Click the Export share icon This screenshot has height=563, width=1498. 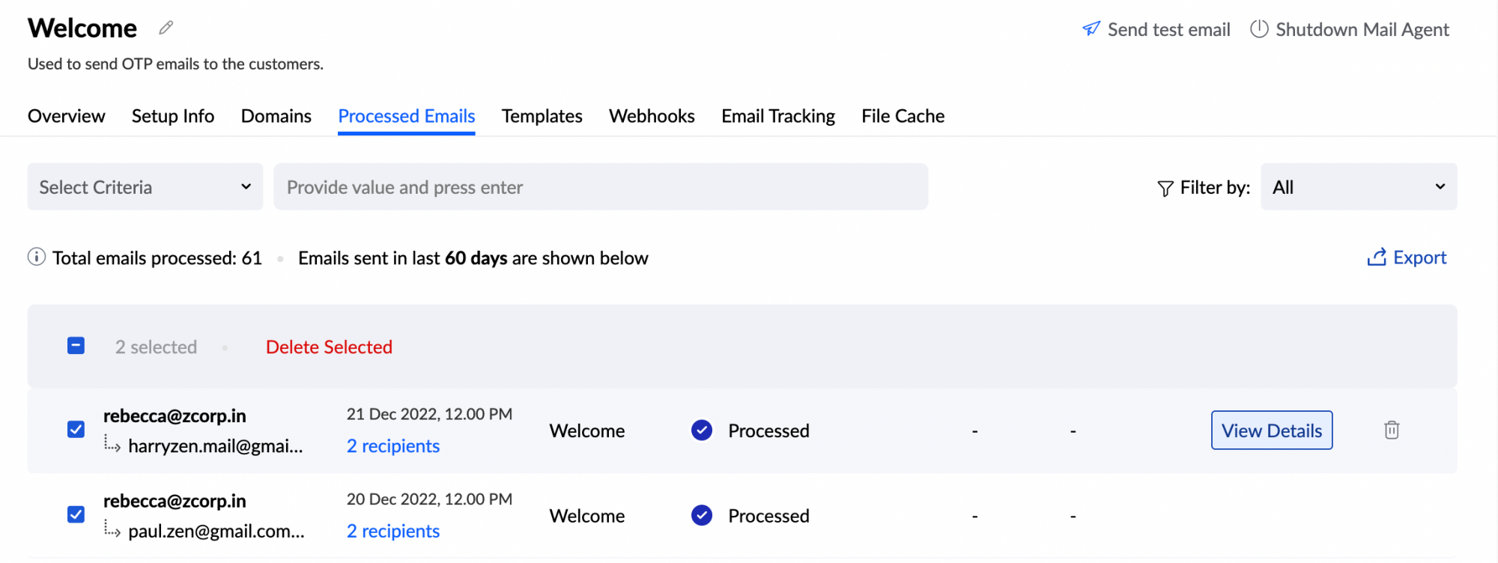tap(1377, 258)
